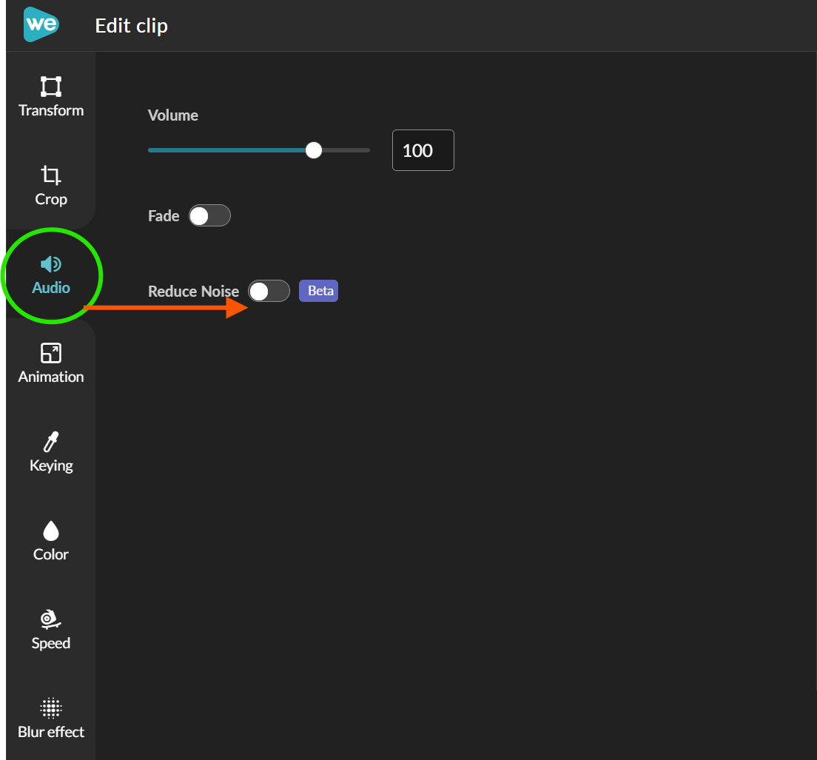Image resolution: width=817 pixels, height=760 pixels.
Task: Click the Volume value field showing 100
Action: tap(423, 150)
